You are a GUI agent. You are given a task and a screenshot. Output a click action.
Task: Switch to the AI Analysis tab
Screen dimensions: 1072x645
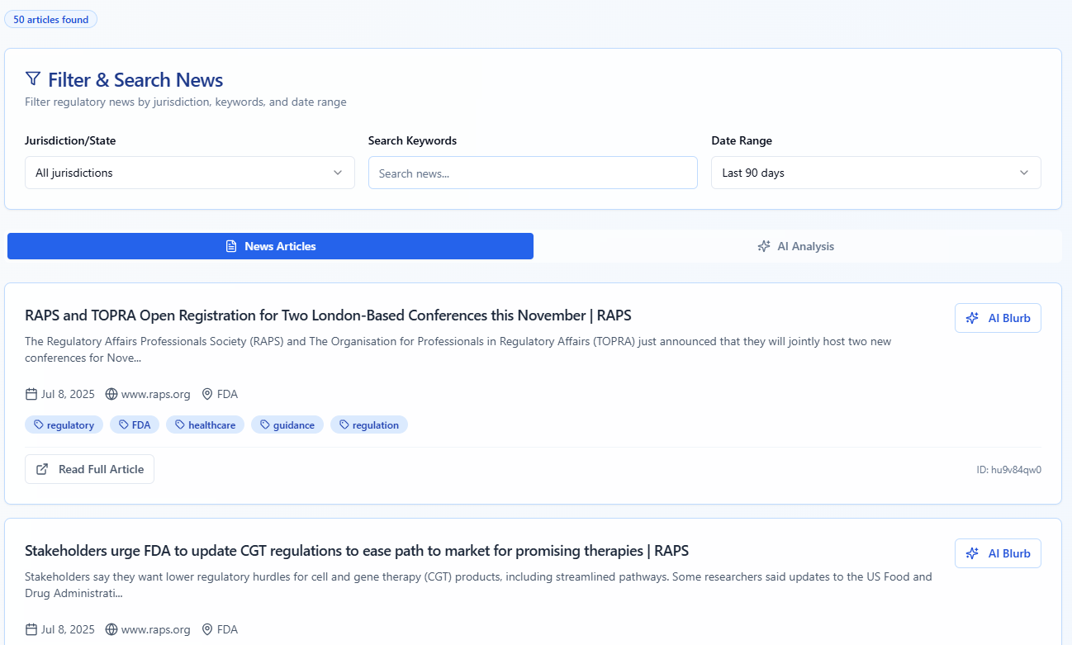(x=797, y=246)
